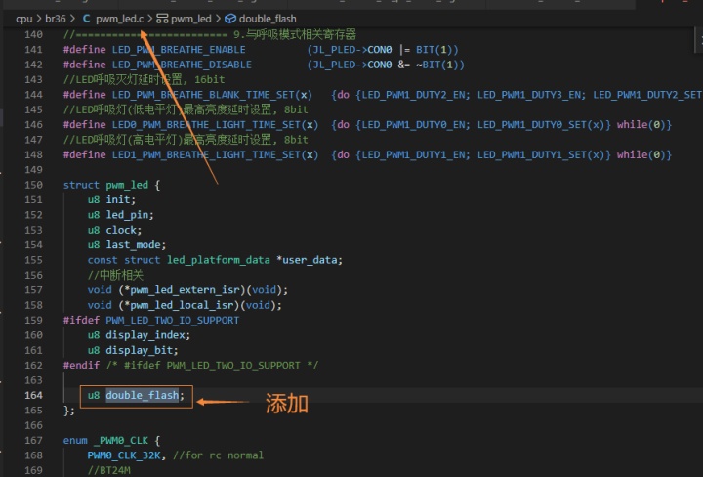703x477 pixels.
Task: Click type name led_platform_data
Action: [219, 260]
